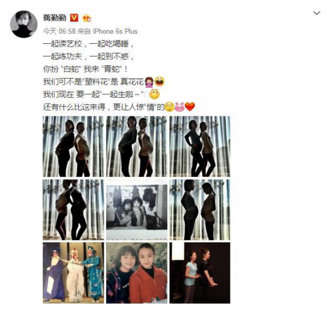
Task: Click the orange V verification badge
Action: (74, 18)
